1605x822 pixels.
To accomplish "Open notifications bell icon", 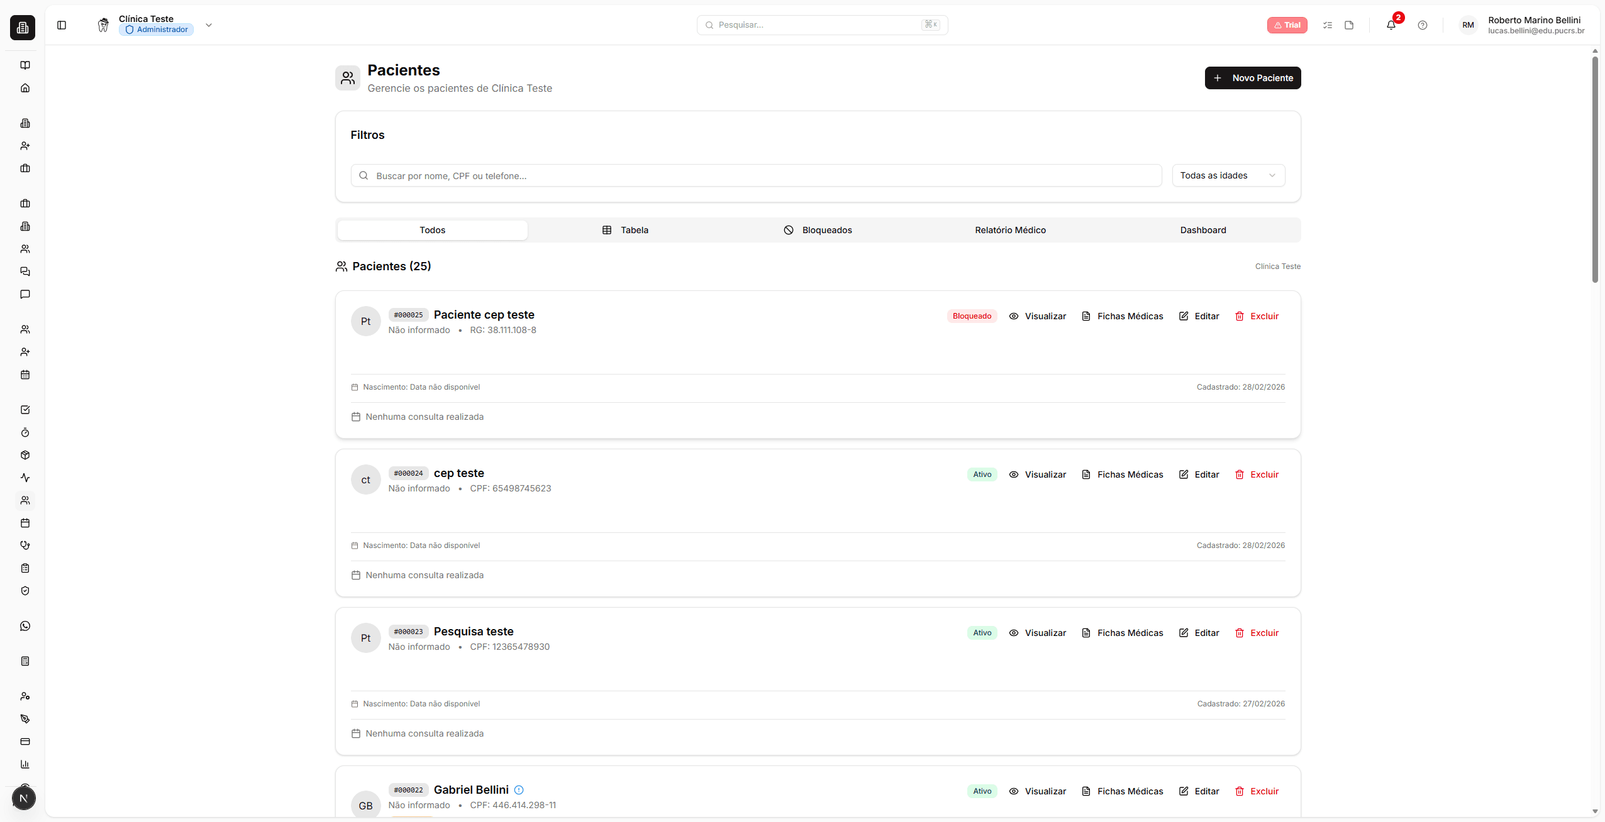I will [1391, 25].
